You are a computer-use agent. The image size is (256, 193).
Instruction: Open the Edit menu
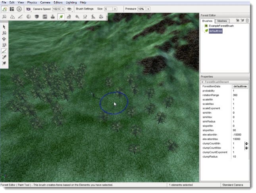point(12,2)
